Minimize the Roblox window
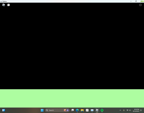This screenshot has height=113, width=144. [x=131, y=1]
